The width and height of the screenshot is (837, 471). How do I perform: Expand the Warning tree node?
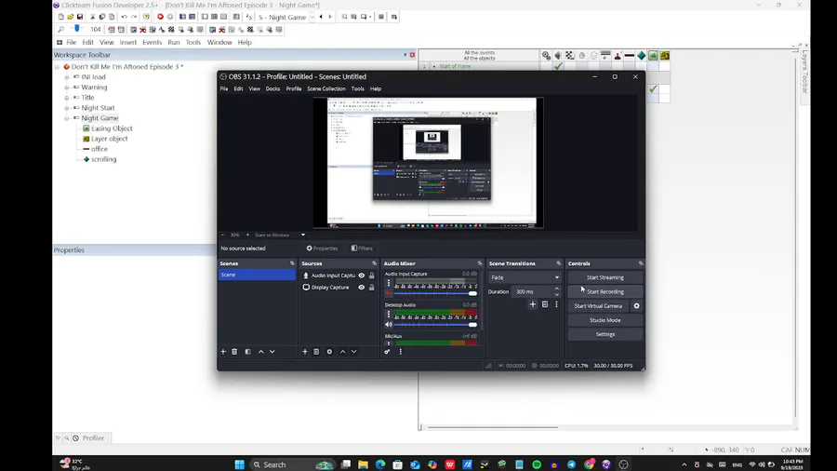tap(67, 87)
